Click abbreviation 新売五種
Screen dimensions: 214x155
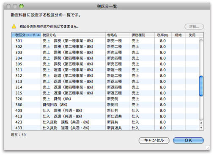point(114,64)
